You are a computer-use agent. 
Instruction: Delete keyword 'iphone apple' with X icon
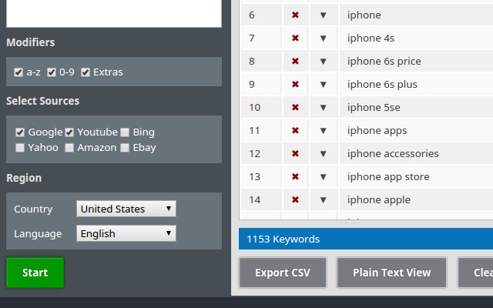[295, 199]
